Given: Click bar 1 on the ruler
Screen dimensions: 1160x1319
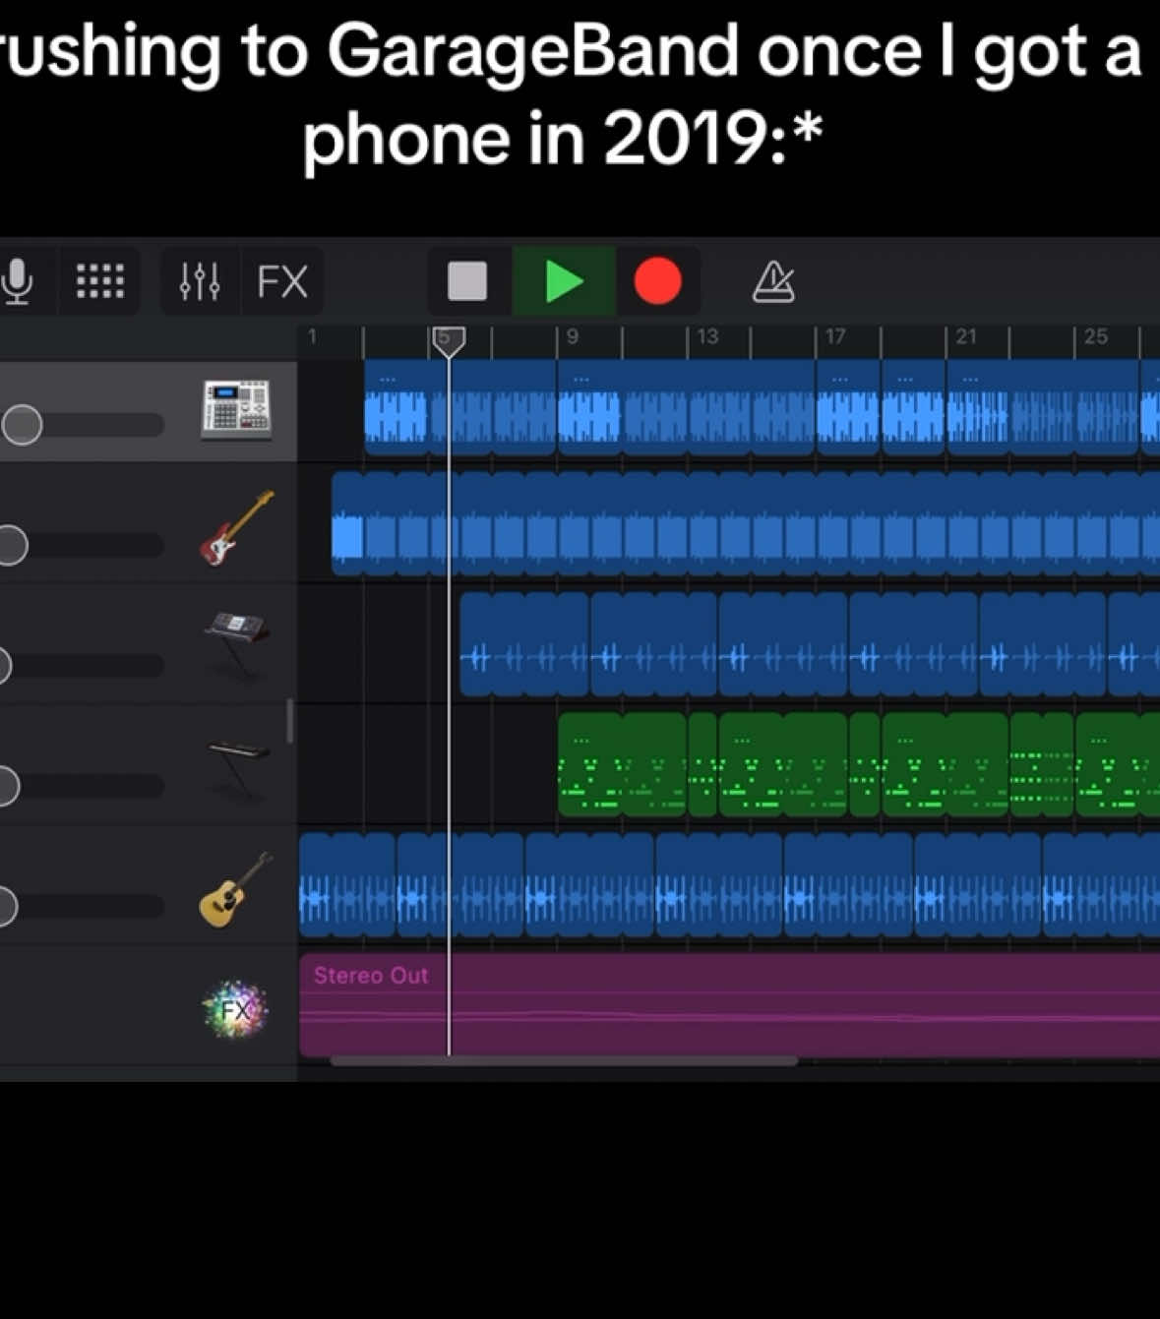Looking at the screenshot, I should 312,337.
